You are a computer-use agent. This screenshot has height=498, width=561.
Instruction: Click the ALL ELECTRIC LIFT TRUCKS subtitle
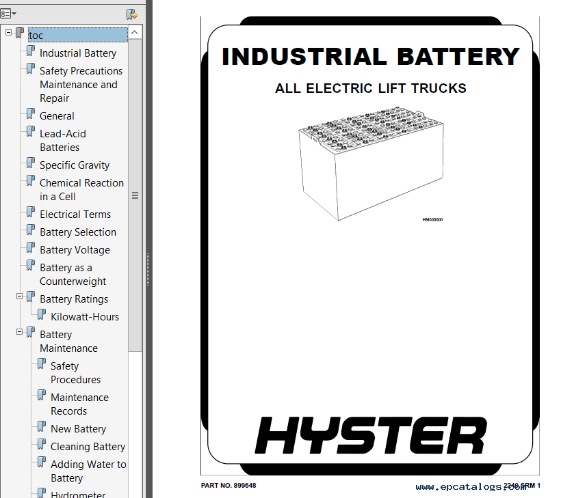tap(371, 88)
